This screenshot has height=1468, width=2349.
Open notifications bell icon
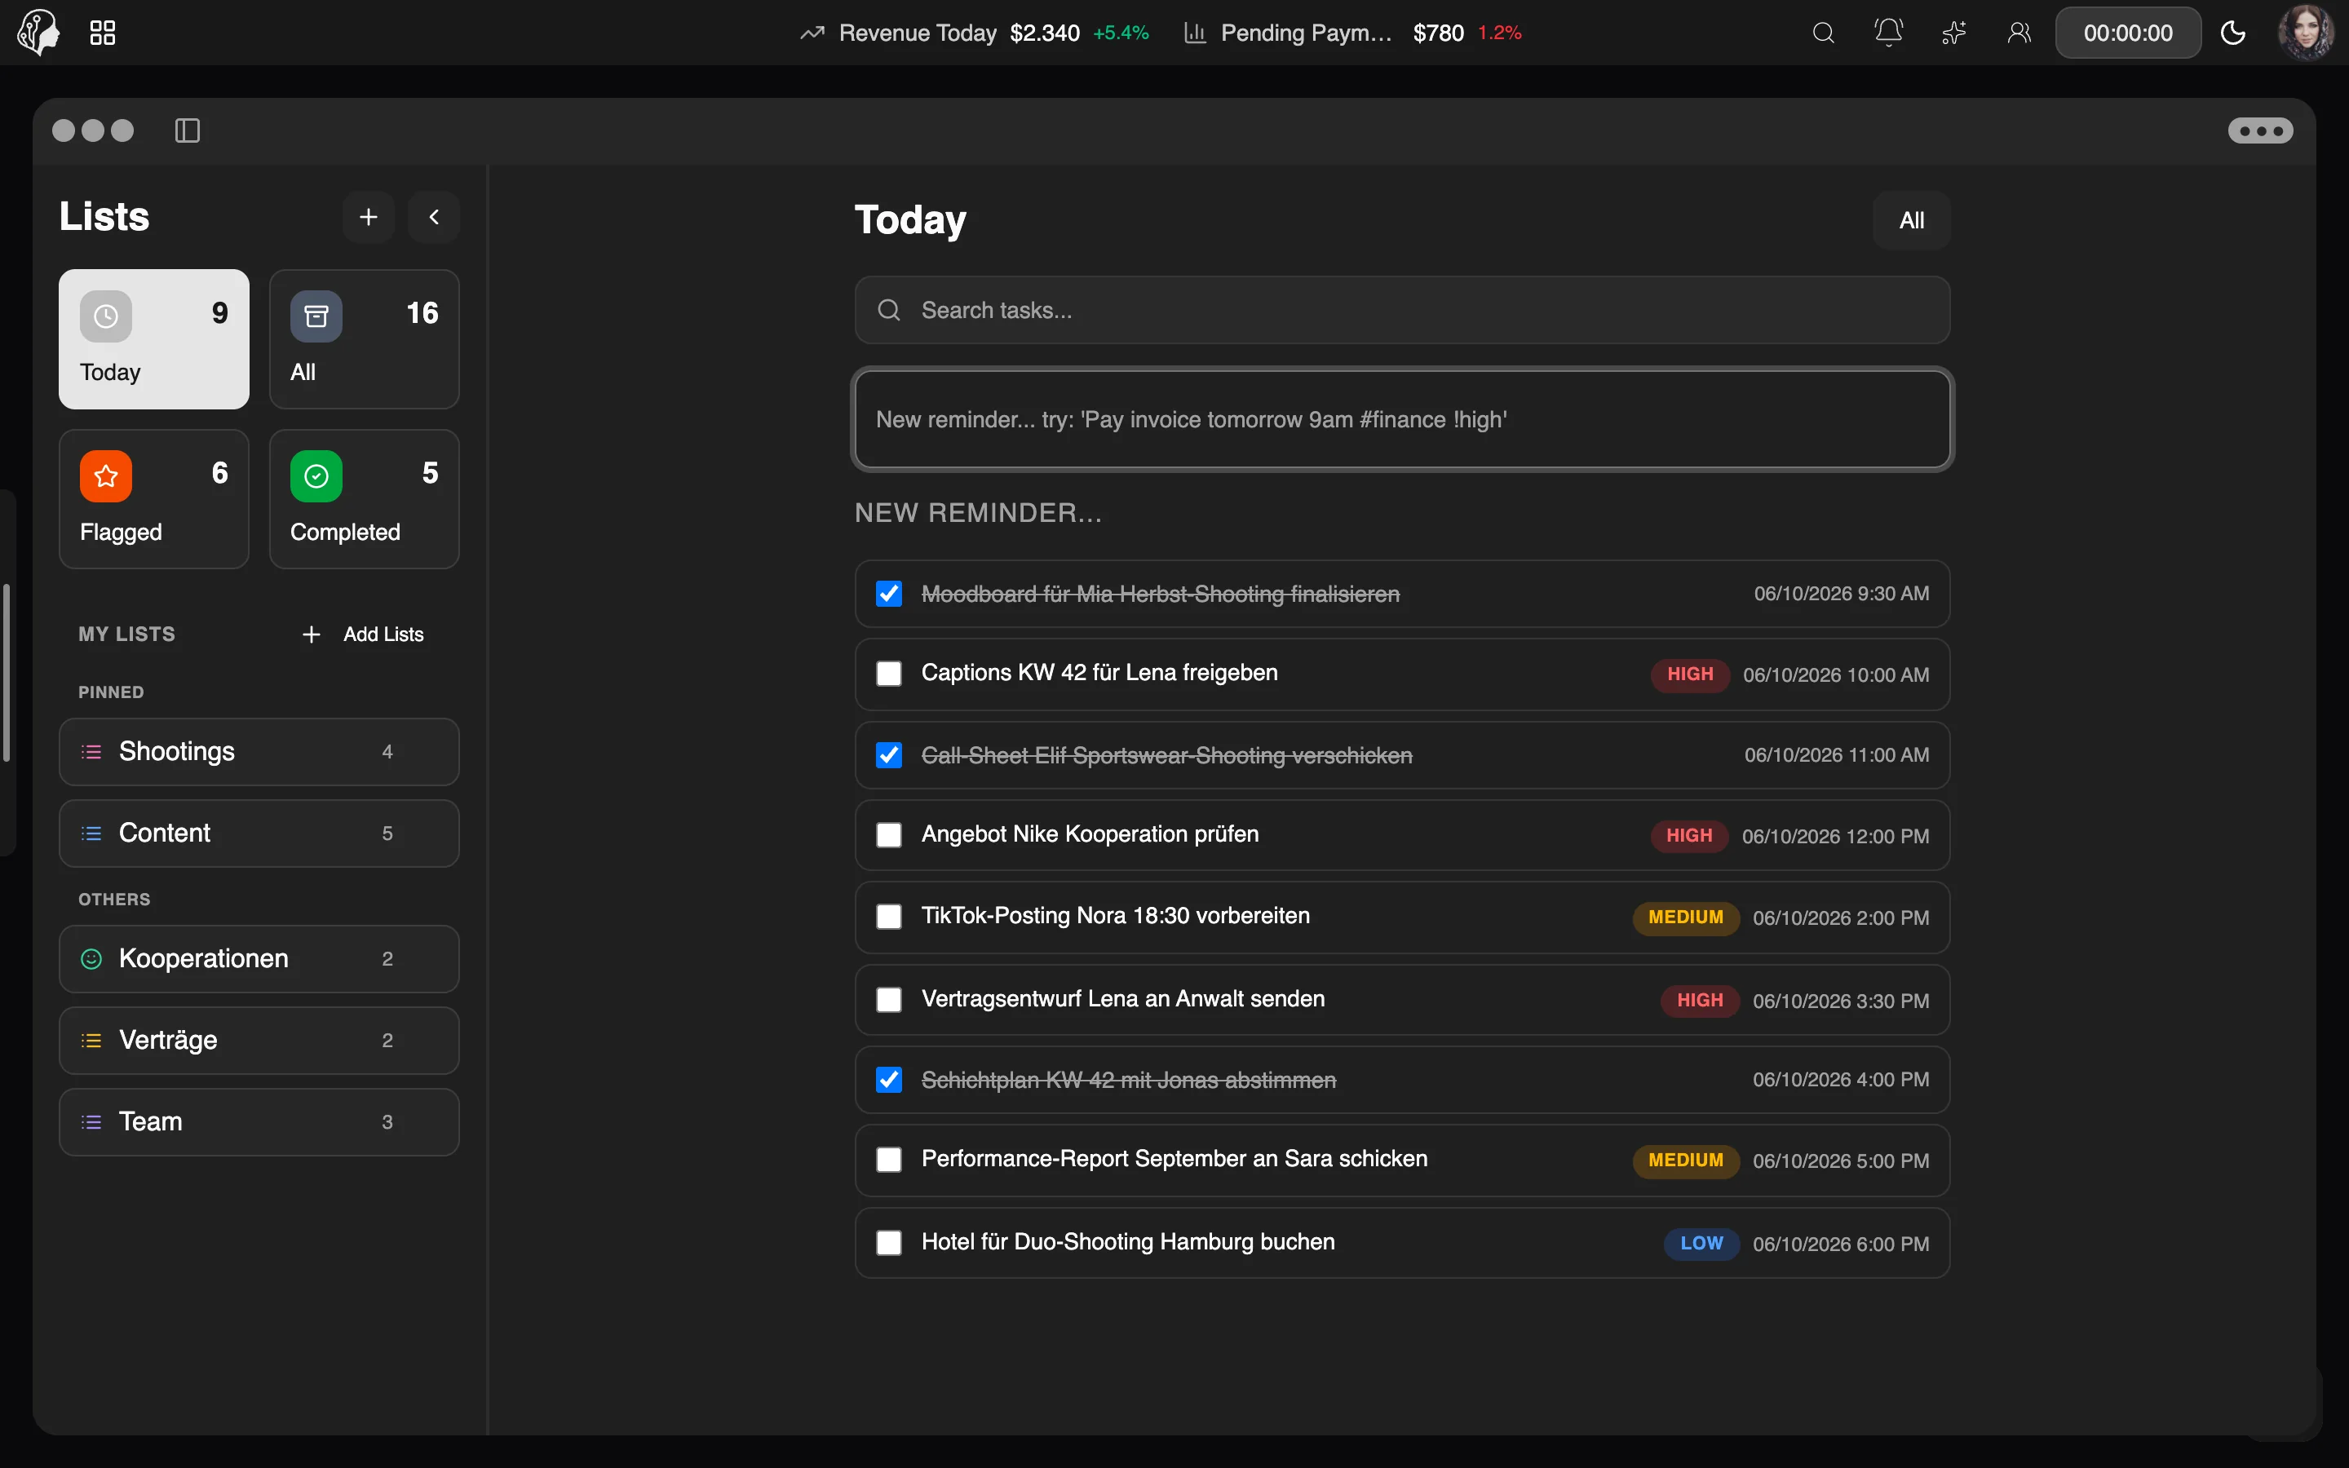pos(1888,33)
